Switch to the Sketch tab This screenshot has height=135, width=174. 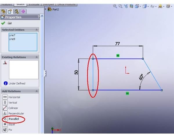20,5
